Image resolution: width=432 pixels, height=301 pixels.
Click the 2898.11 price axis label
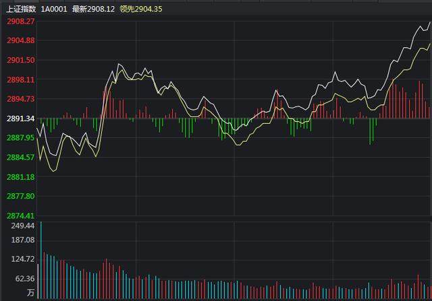21,79
